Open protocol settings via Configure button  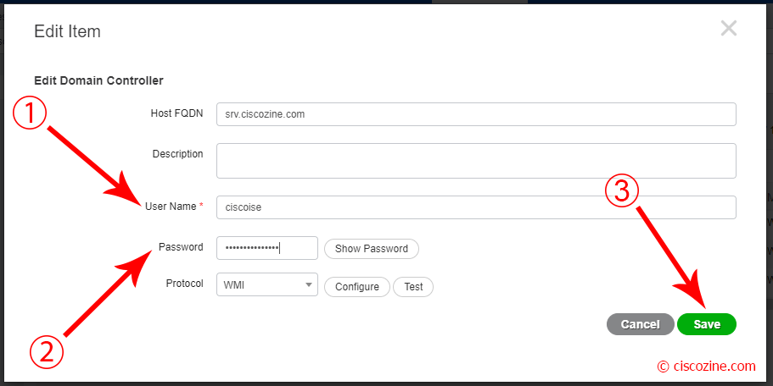coord(357,287)
